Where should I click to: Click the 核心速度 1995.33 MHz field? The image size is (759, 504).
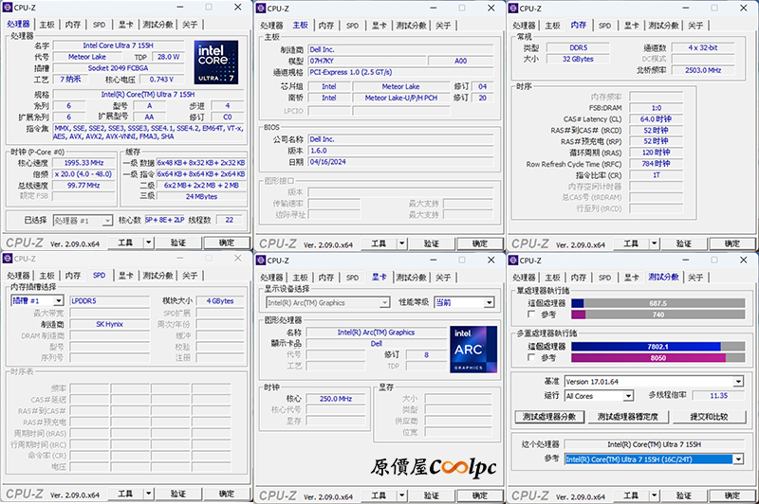click(x=83, y=163)
